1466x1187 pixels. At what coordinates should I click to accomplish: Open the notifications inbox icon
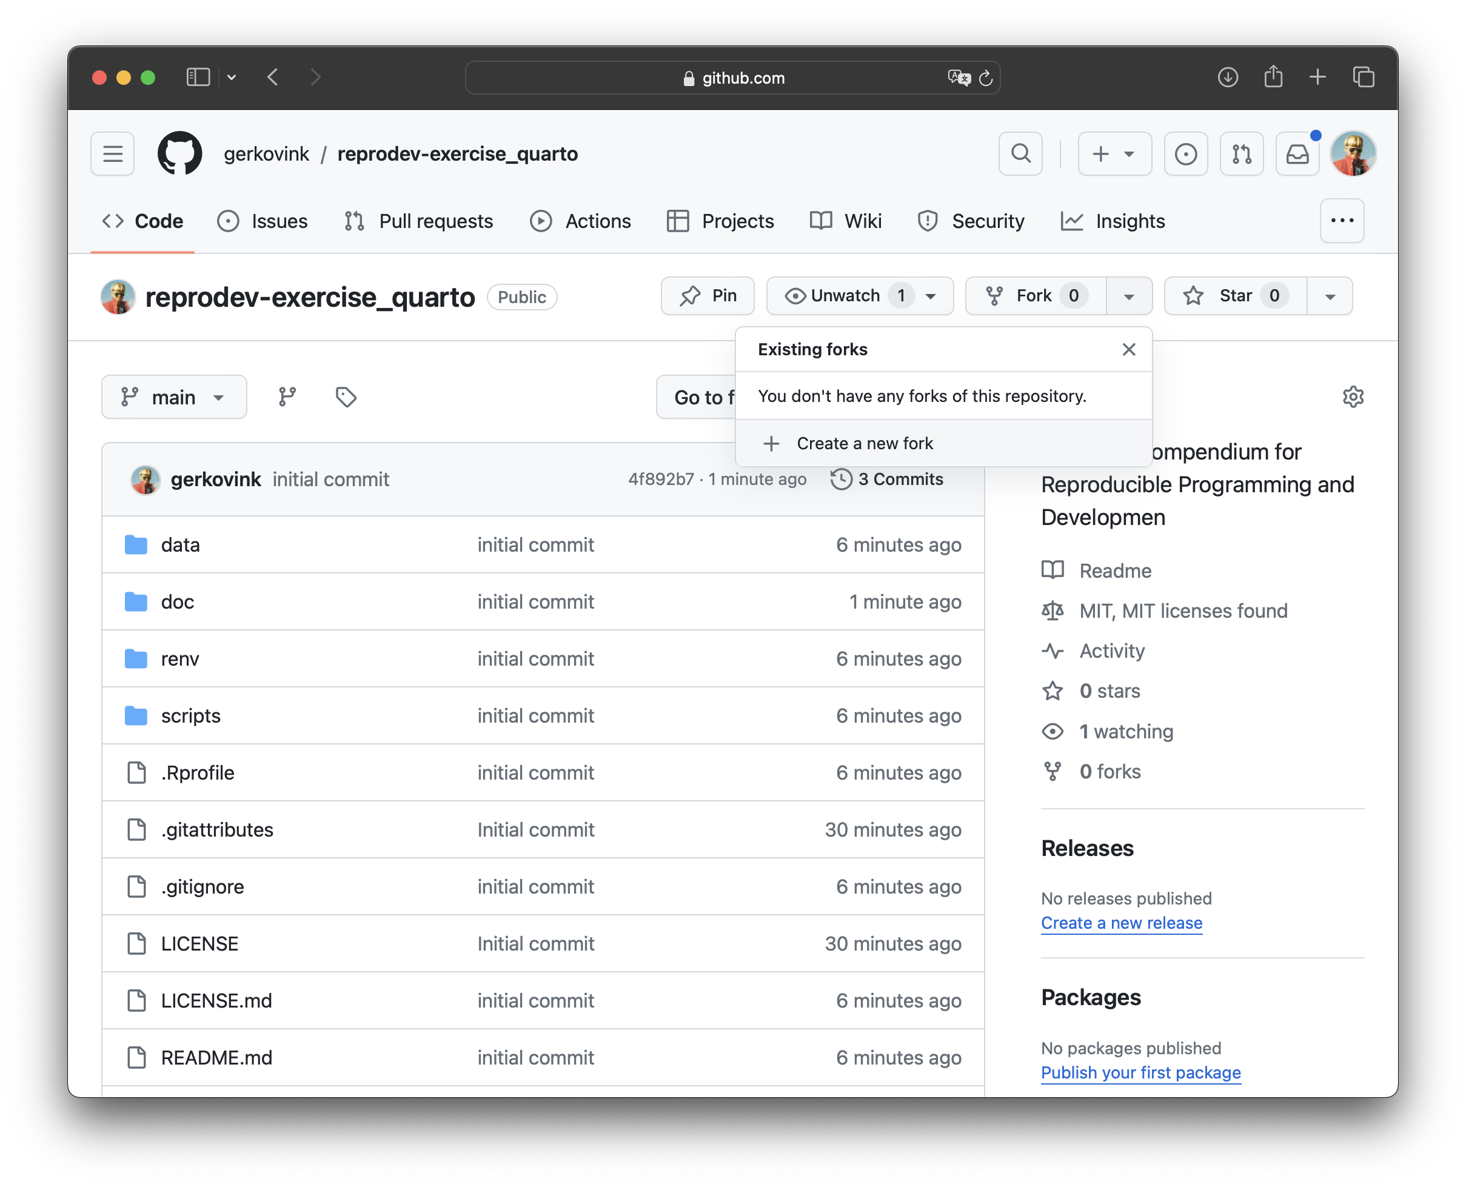pos(1298,154)
